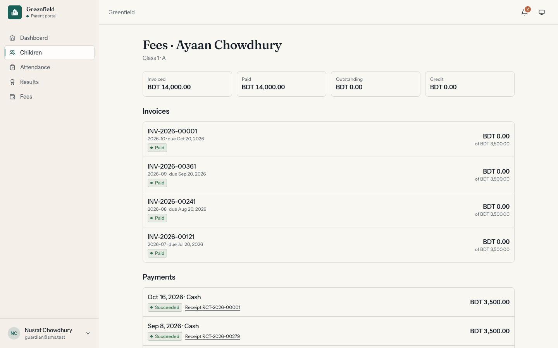Open Fees from the sidebar
The width and height of the screenshot is (558, 348).
50,97
